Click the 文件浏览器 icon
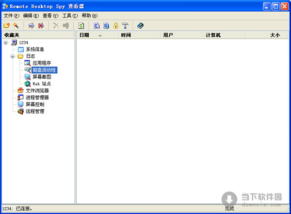 [x=20, y=90]
